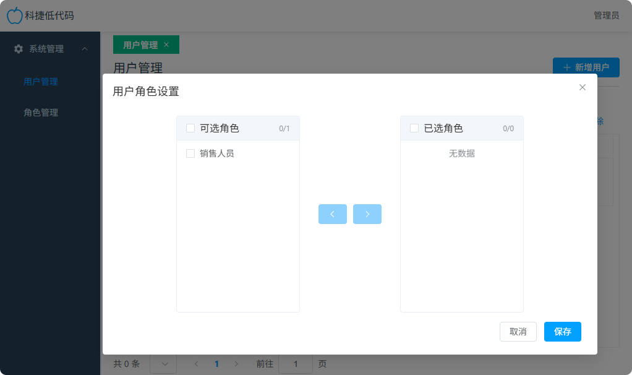Close the 用户管理 tab with X icon
Viewport: 632px width, 375px height.
166,45
